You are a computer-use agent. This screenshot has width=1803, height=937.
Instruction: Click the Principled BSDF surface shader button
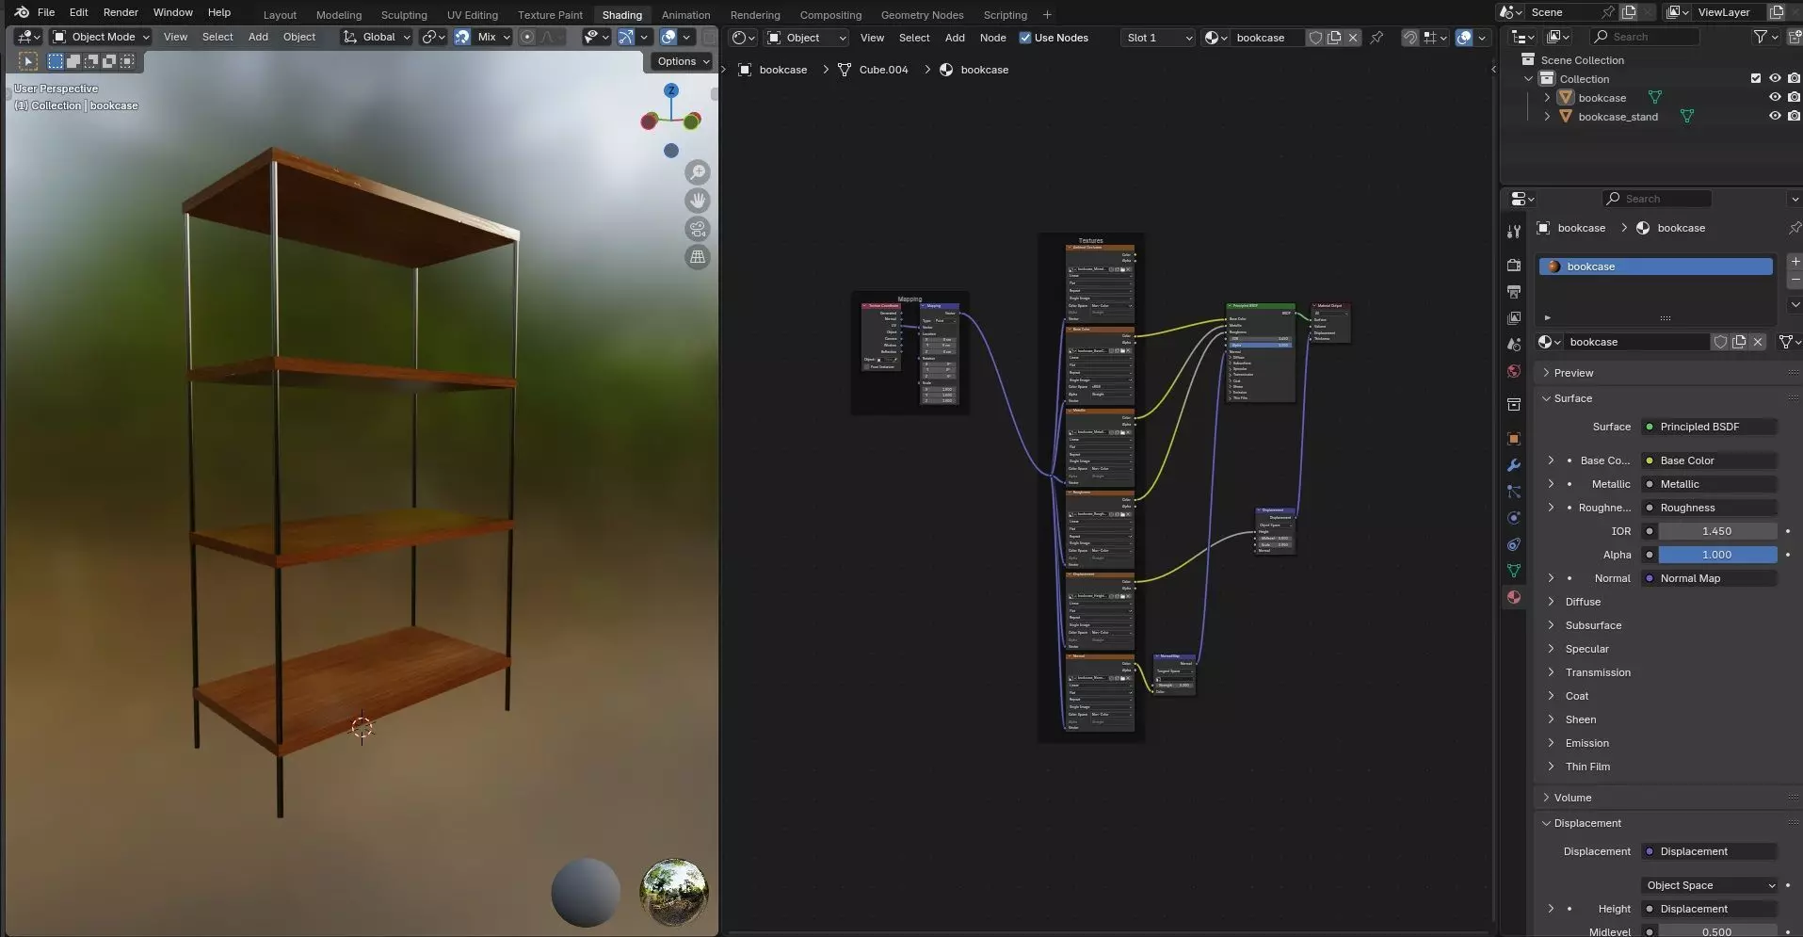pyautogui.click(x=1709, y=427)
